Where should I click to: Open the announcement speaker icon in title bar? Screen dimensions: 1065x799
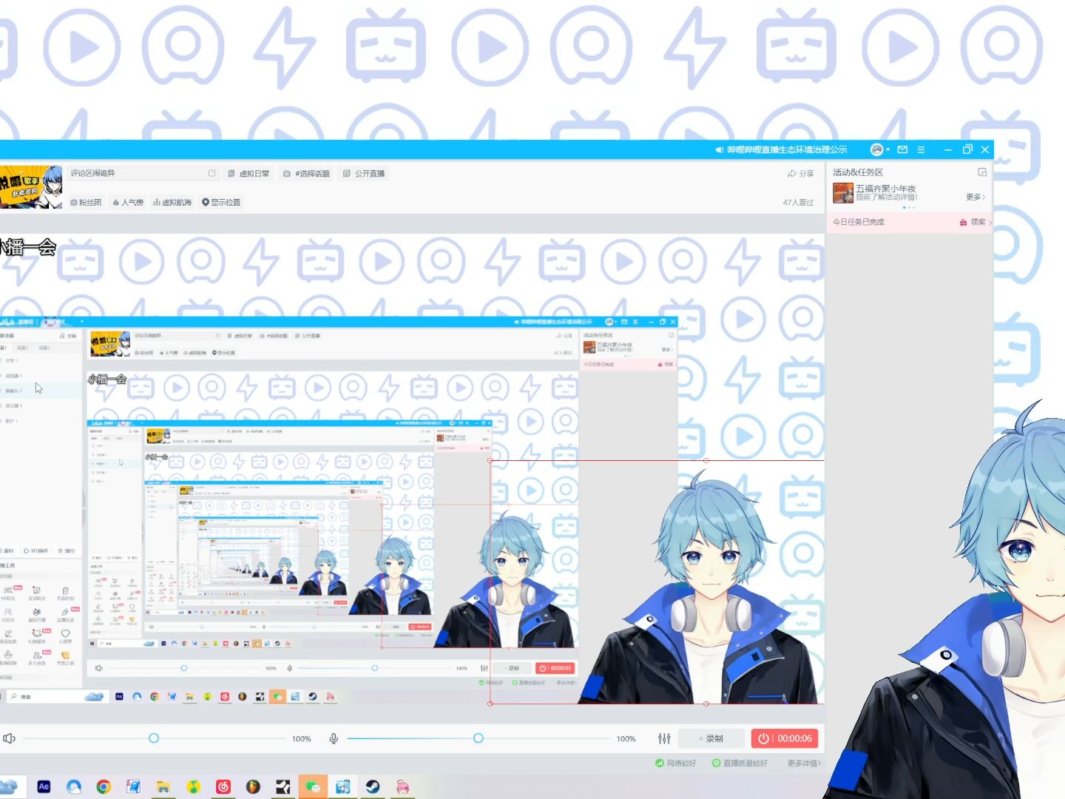click(719, 149)
